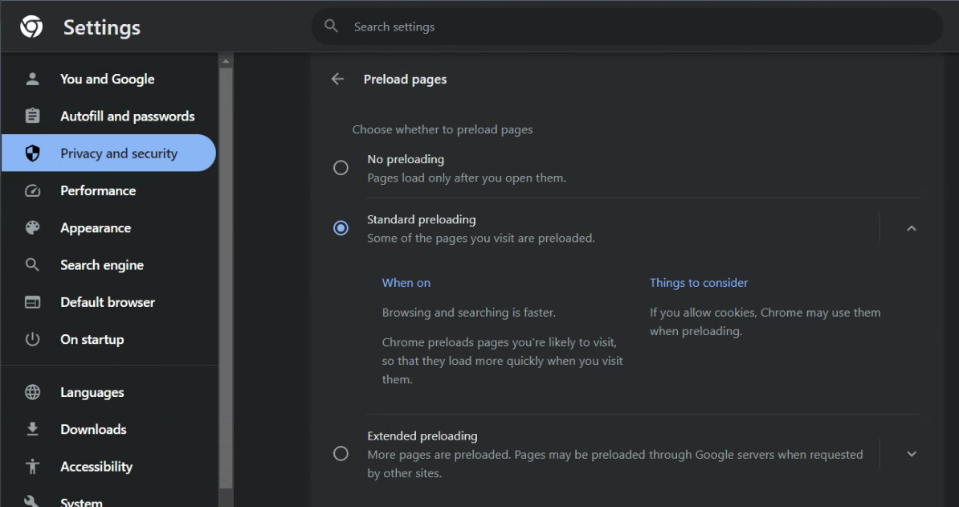Screen dimensions: 959x507
Task: Click the power icon for On startup
Action: (x=32, y=339)
